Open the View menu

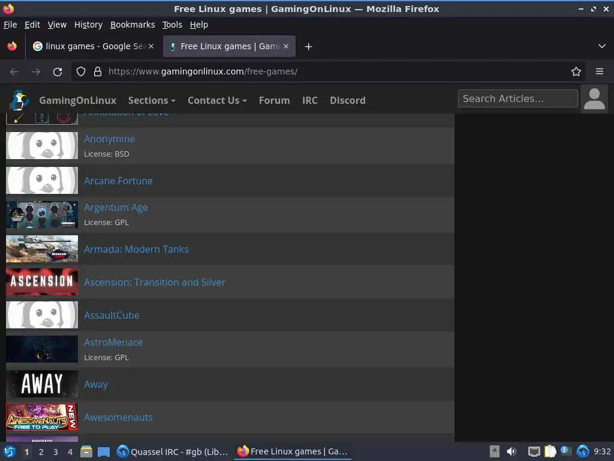[x=57, y=25]
